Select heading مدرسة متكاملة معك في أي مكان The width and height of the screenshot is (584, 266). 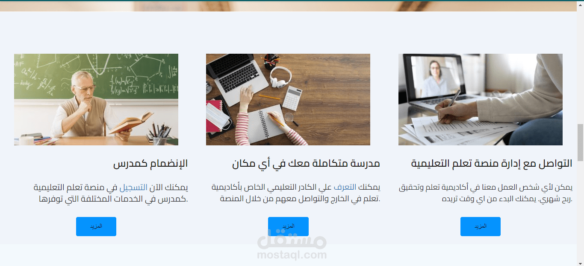coord(306,163)
